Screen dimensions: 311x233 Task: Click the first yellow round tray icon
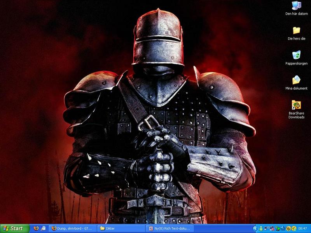point(288,228)
